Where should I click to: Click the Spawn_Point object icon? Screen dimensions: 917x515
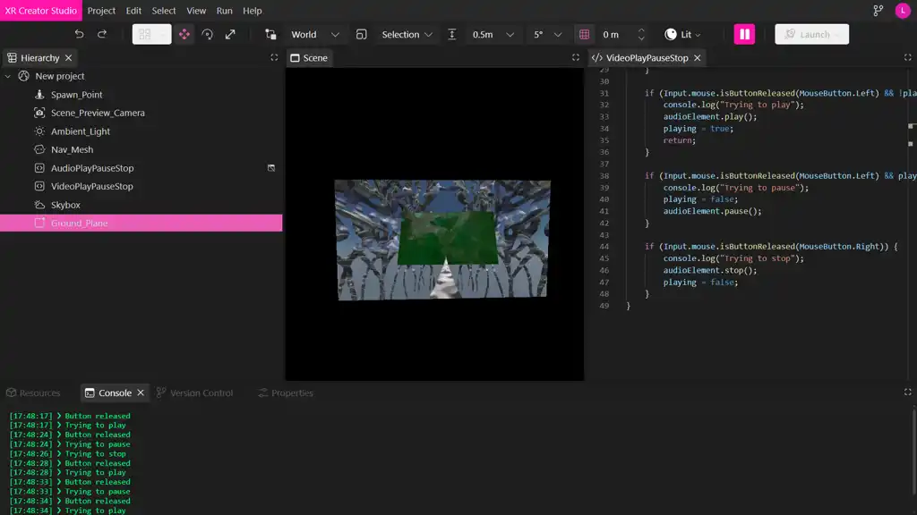coord(39,95)
